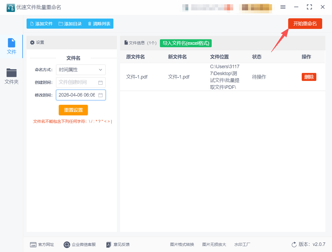The height and width of the screenshot is (252, 332).
Task: Open calendar picker for 创建时间
Action: tap(100, 82)
